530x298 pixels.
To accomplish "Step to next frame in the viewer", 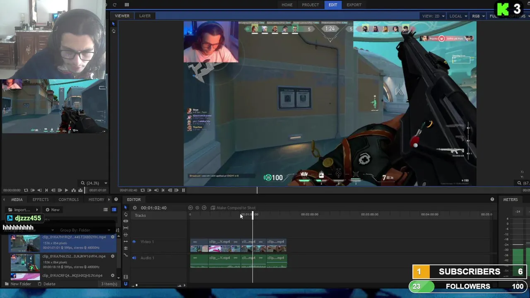I will (176, 190).
